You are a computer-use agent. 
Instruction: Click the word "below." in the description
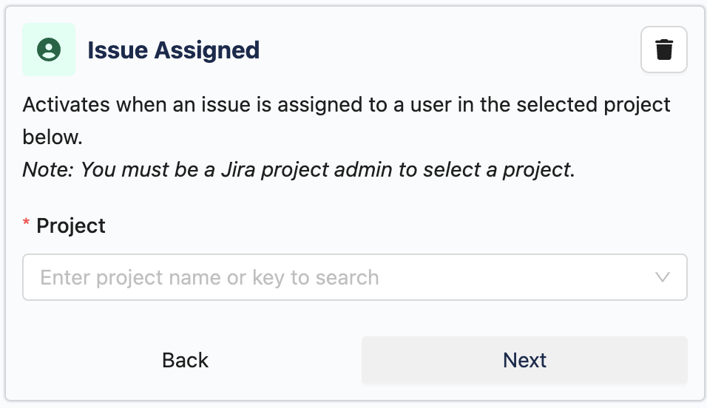[53, 137]
